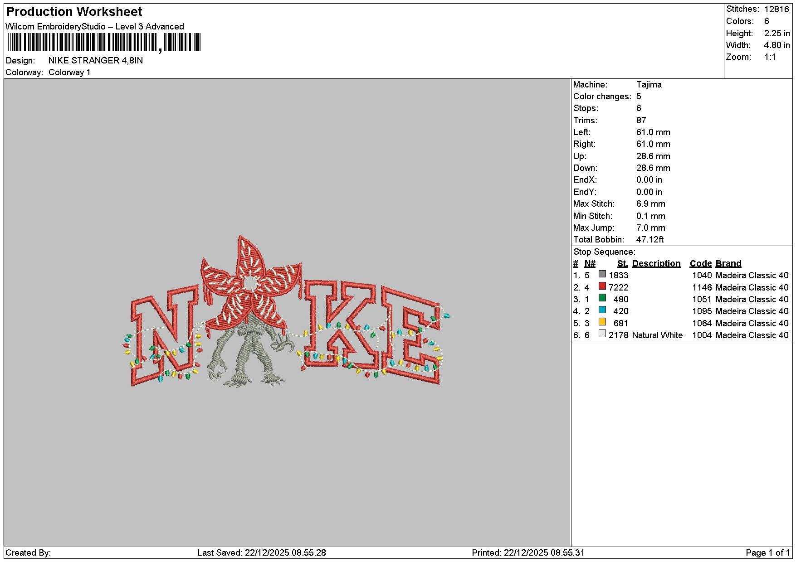Click the Trims value 87
Viewport: 796px width, 562px height.
coord(641,121)
